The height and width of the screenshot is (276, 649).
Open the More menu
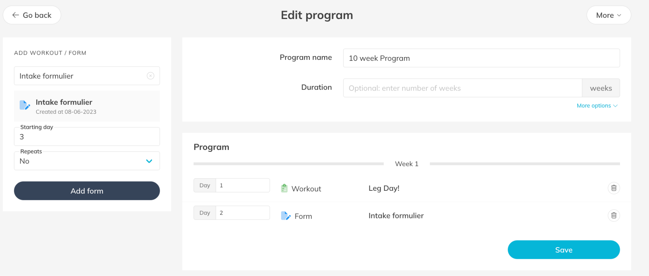pos(608,15)
